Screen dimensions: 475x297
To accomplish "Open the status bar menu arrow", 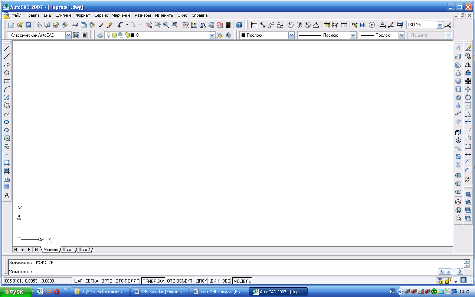I will pos(456,281).
